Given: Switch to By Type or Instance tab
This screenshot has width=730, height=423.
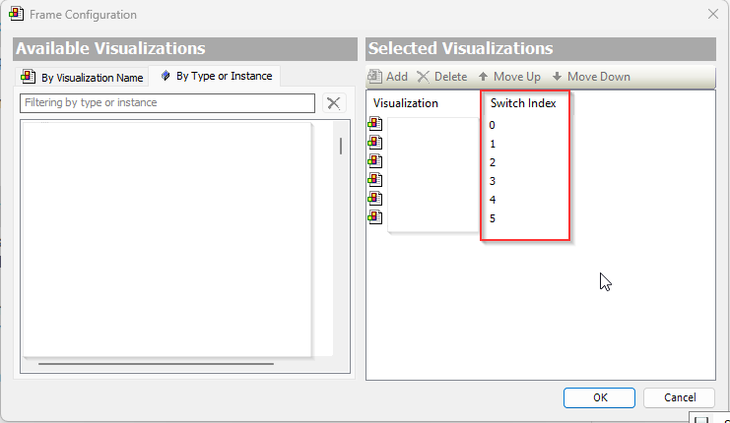Looking at the screenshot, I should 216,76.
